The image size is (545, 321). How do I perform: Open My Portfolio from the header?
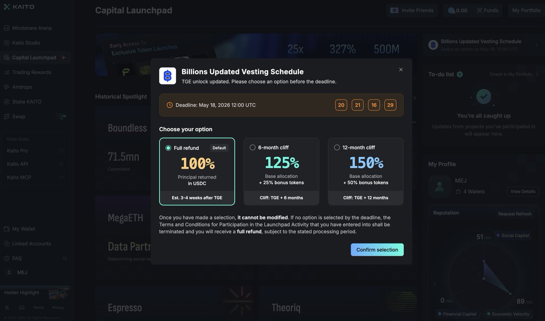(x=526, y=10)
